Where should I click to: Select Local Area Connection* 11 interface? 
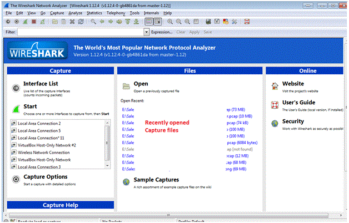(41, 138)
